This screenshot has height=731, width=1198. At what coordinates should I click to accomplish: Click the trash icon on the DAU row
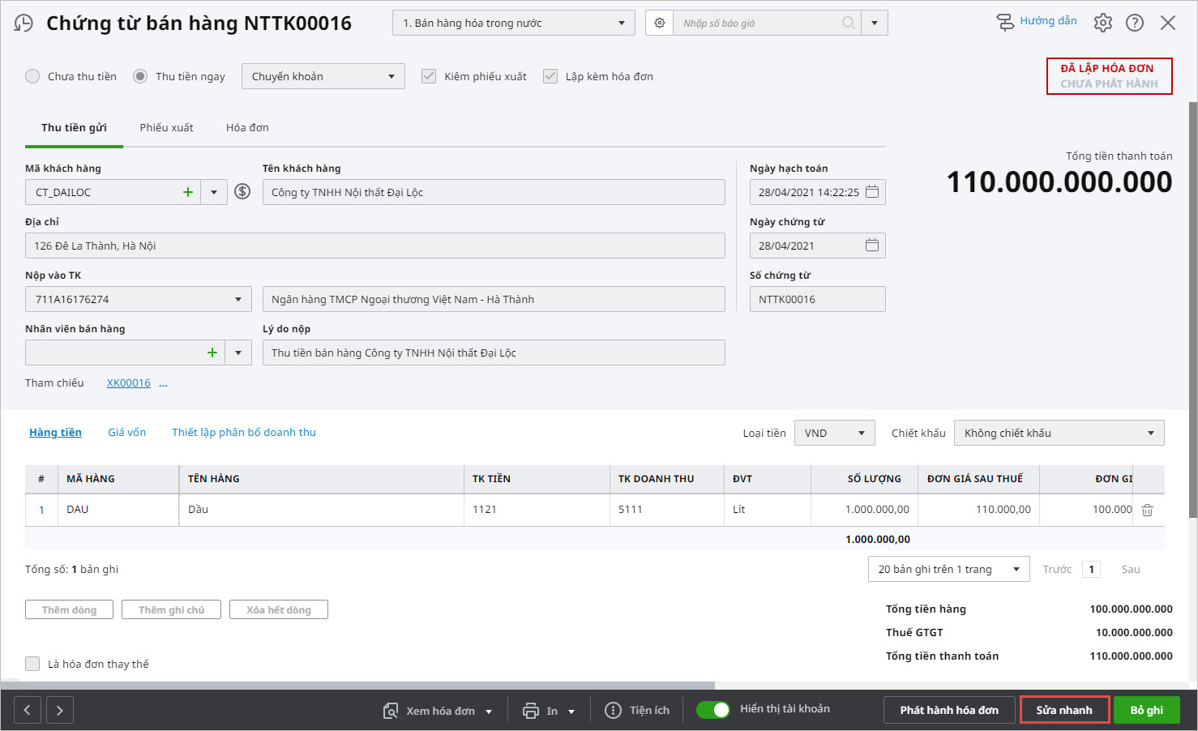pyautogui.click(x=1147, y=510)
